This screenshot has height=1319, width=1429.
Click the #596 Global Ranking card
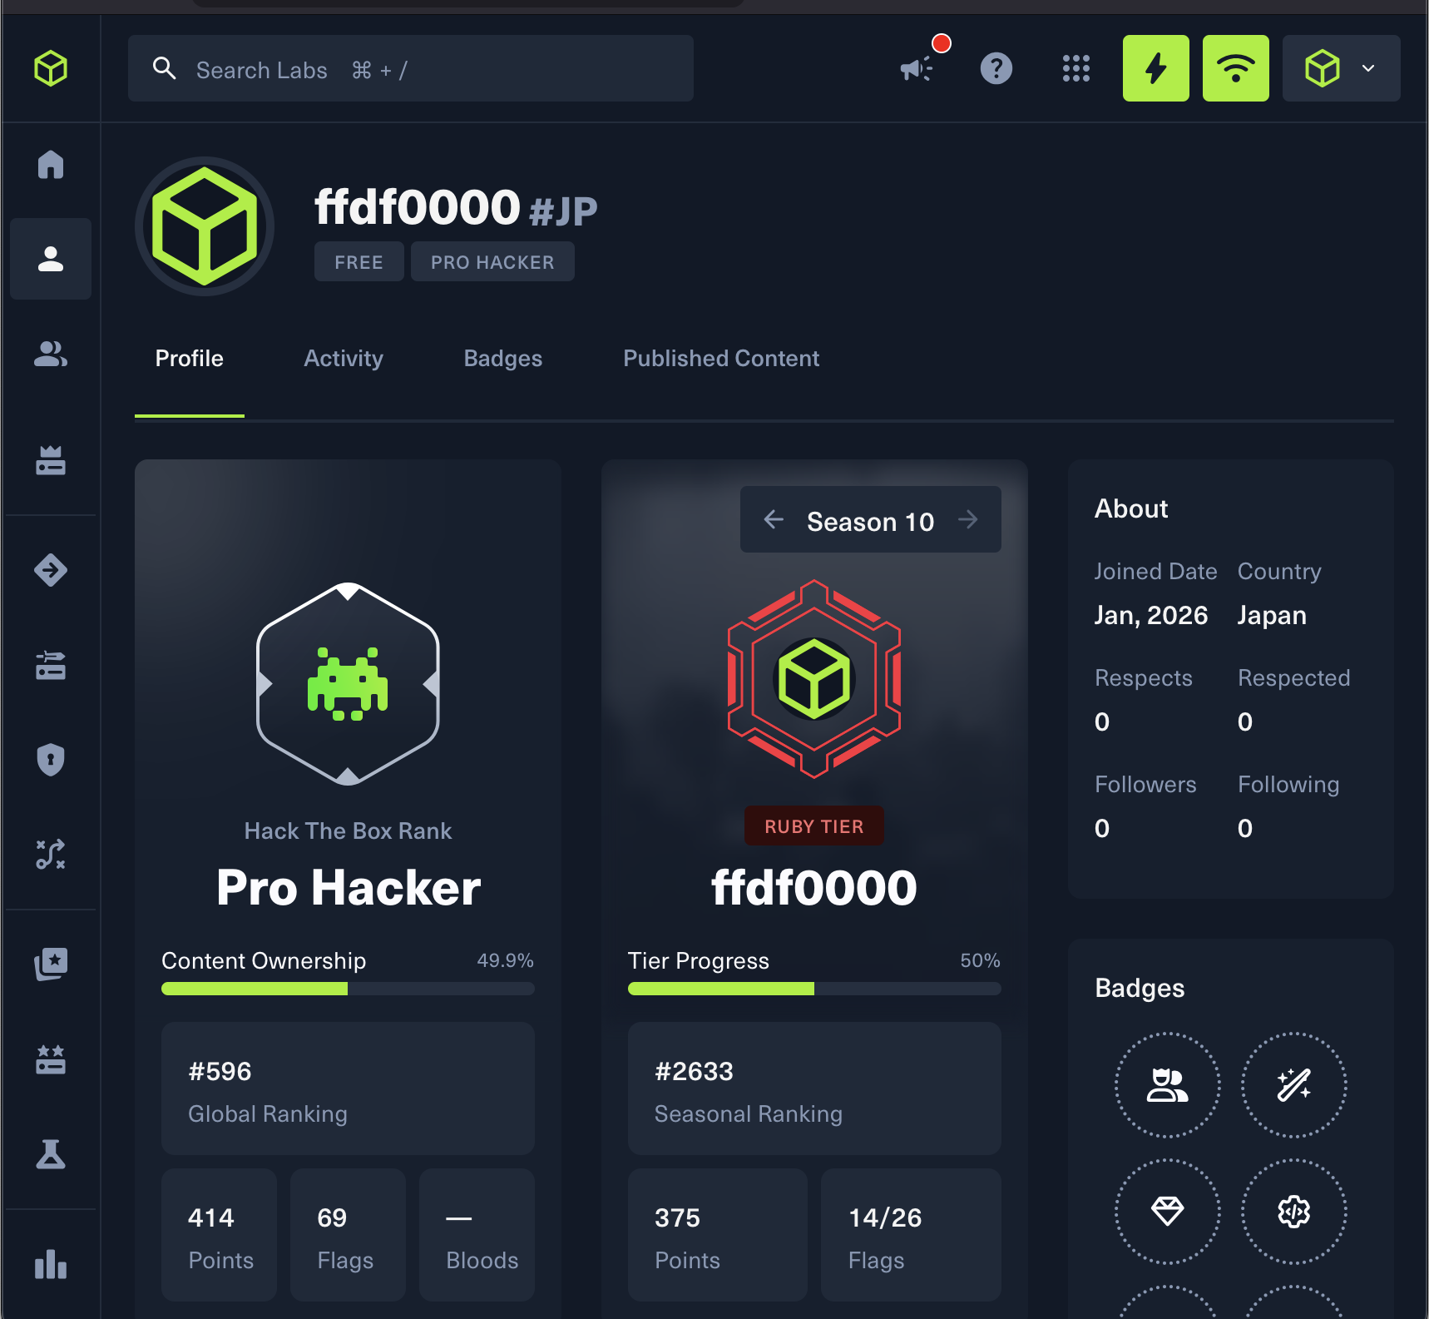348,1088
